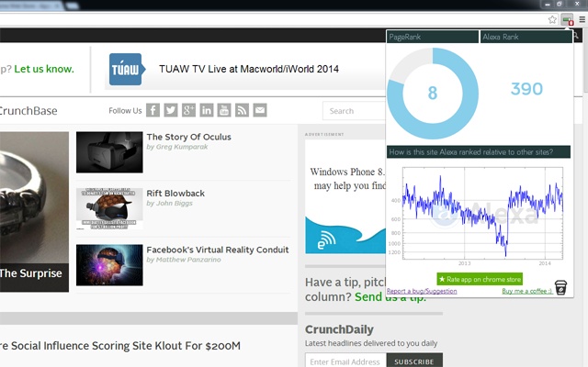Select the Alexa Rank tab in popup
The height and width of the screenshot is (367, 588).
point(526,37)
